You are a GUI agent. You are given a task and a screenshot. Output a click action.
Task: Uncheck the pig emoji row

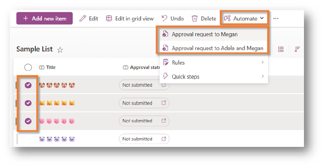coord(28,121)
